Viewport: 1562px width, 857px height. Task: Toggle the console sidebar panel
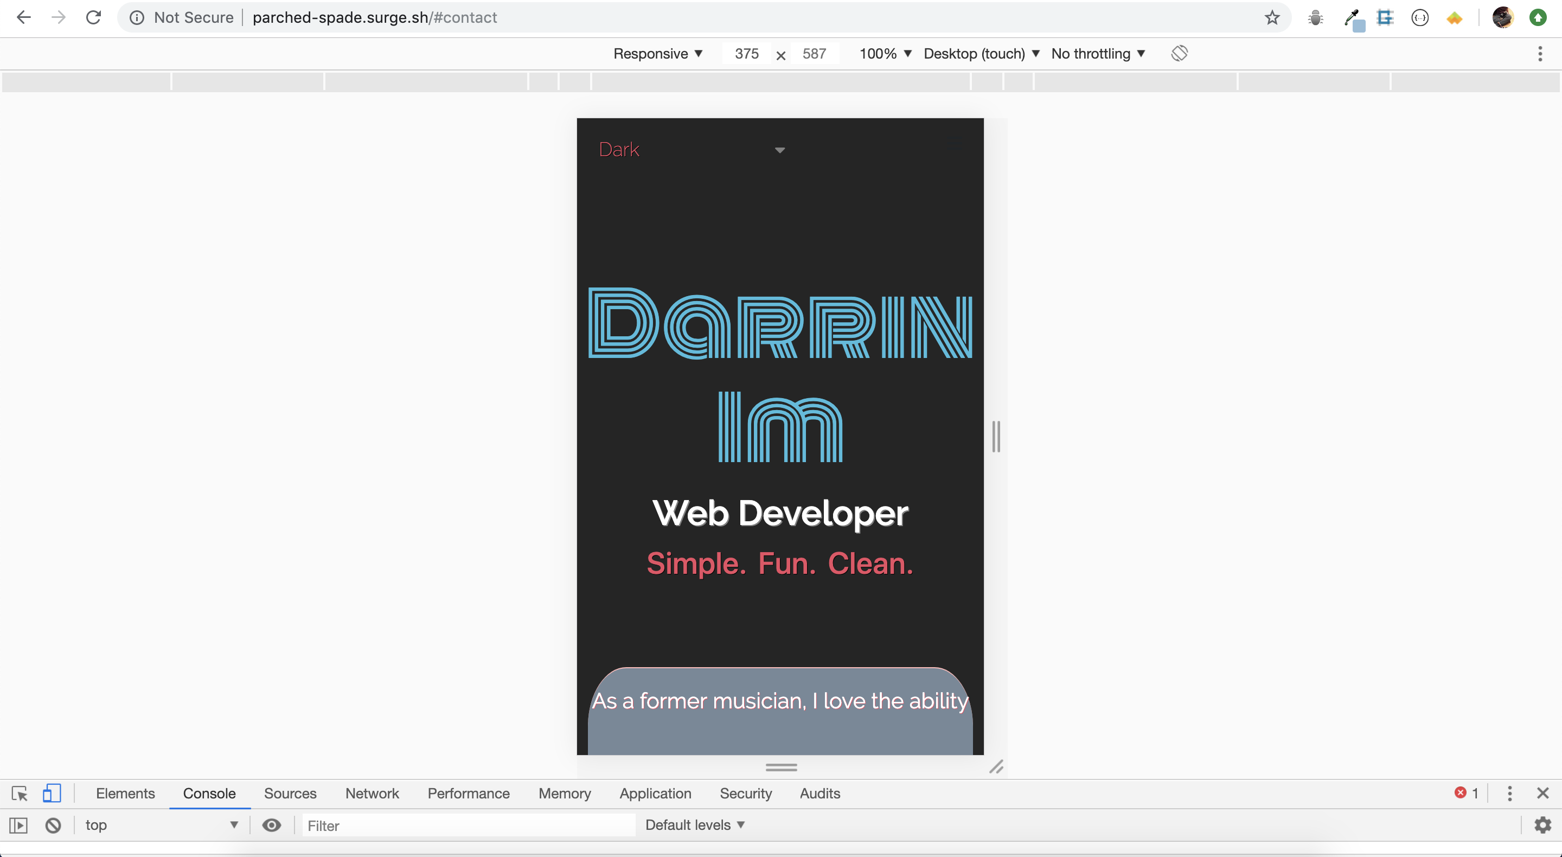coord(18,826)
